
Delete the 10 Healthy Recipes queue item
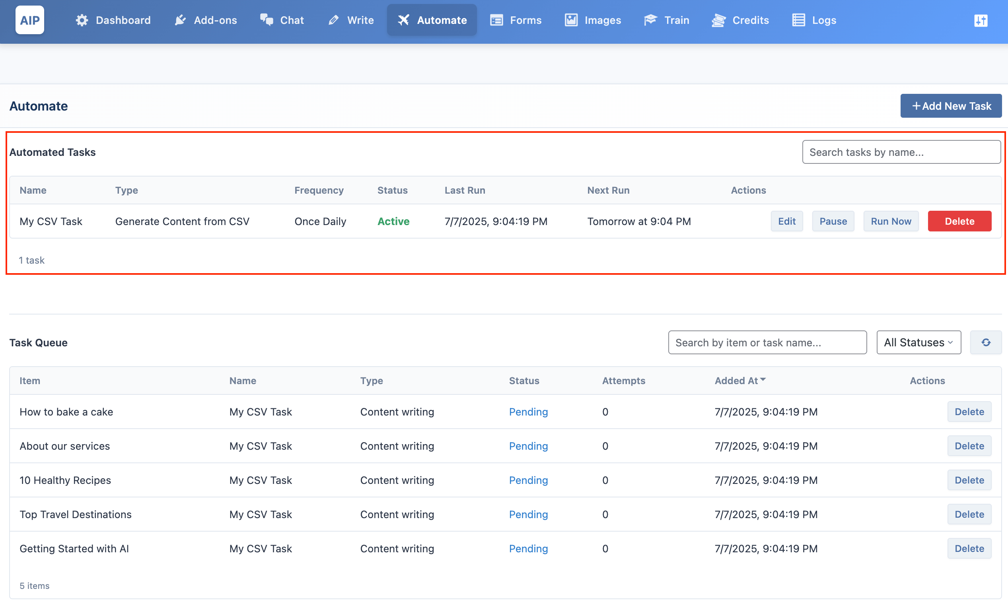tap(969, 480)
